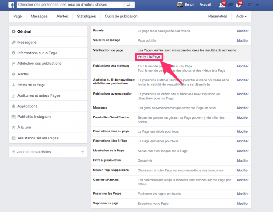This screenshot has width=273, height=212.
Task: Click Modifier for Fusionner les Pages
Action: 243,194
